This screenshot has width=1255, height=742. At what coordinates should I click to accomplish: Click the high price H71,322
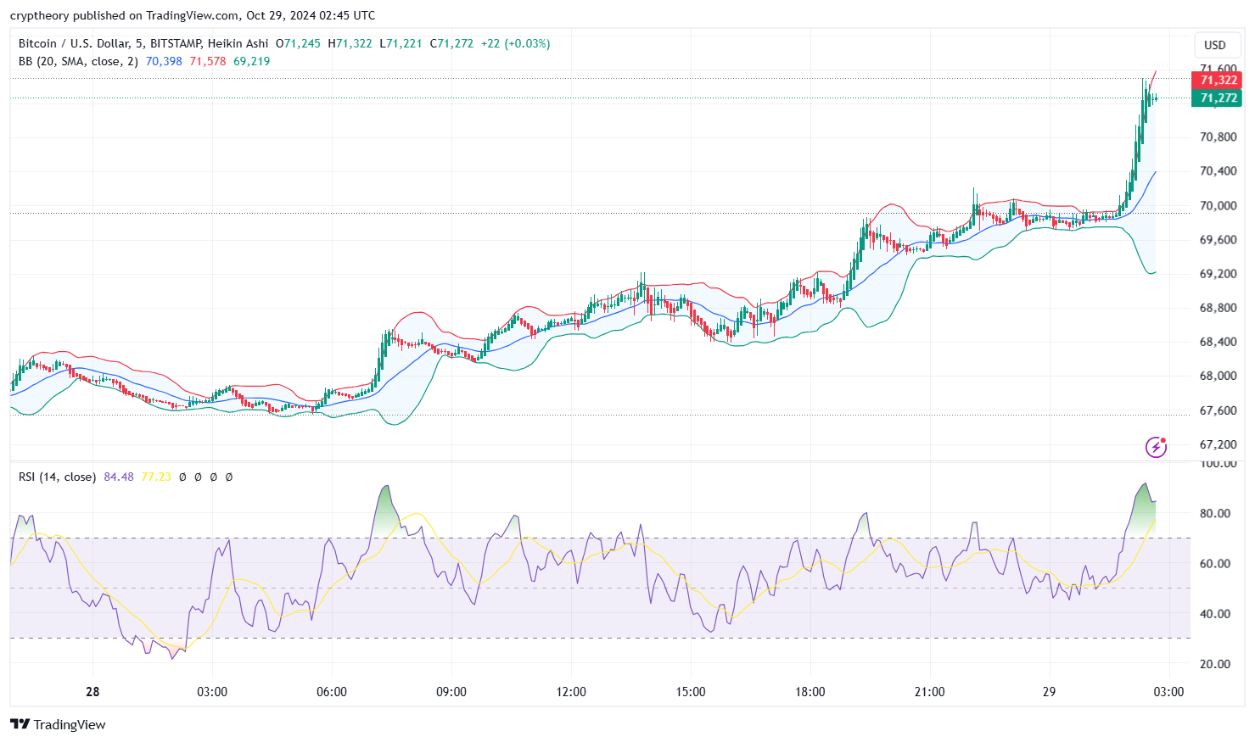[x=350, y=43]
